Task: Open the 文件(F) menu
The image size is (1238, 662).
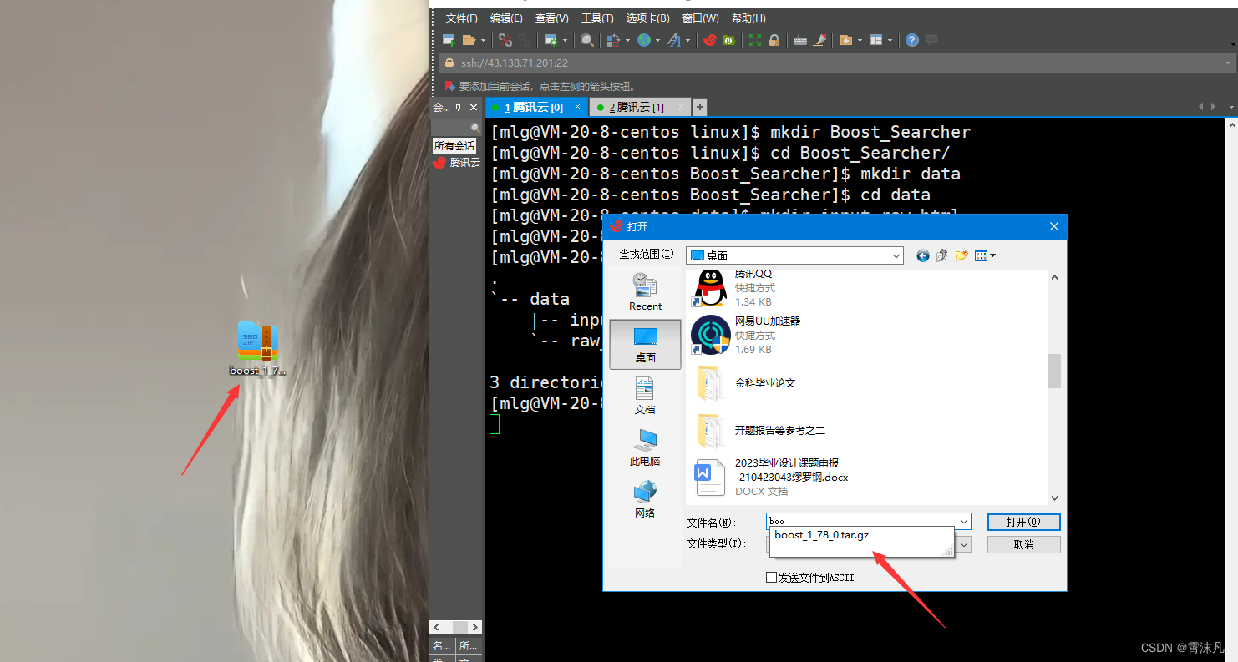Action: (x=461, y=18)
